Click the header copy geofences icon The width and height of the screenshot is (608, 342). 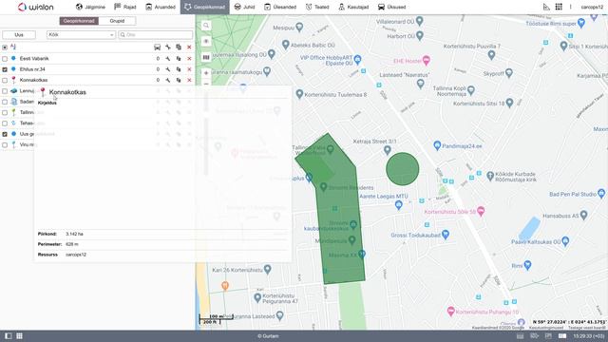(179, 47)
